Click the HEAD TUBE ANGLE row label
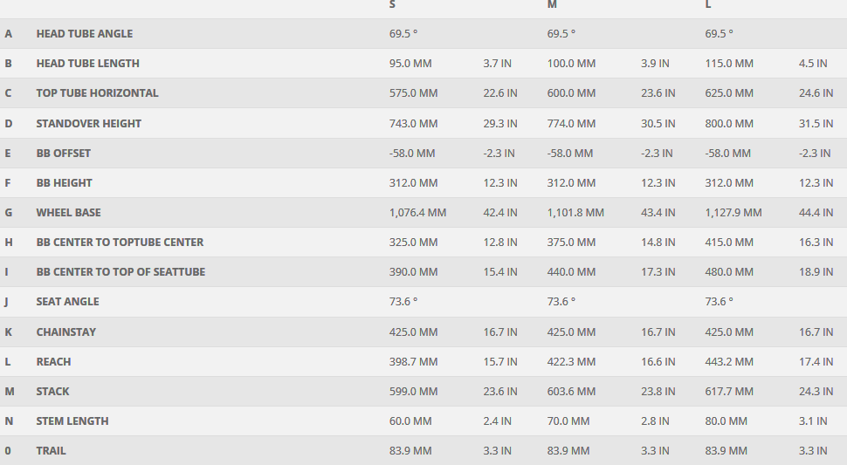This screenshot has height=465, width=847. coord(85,34)
